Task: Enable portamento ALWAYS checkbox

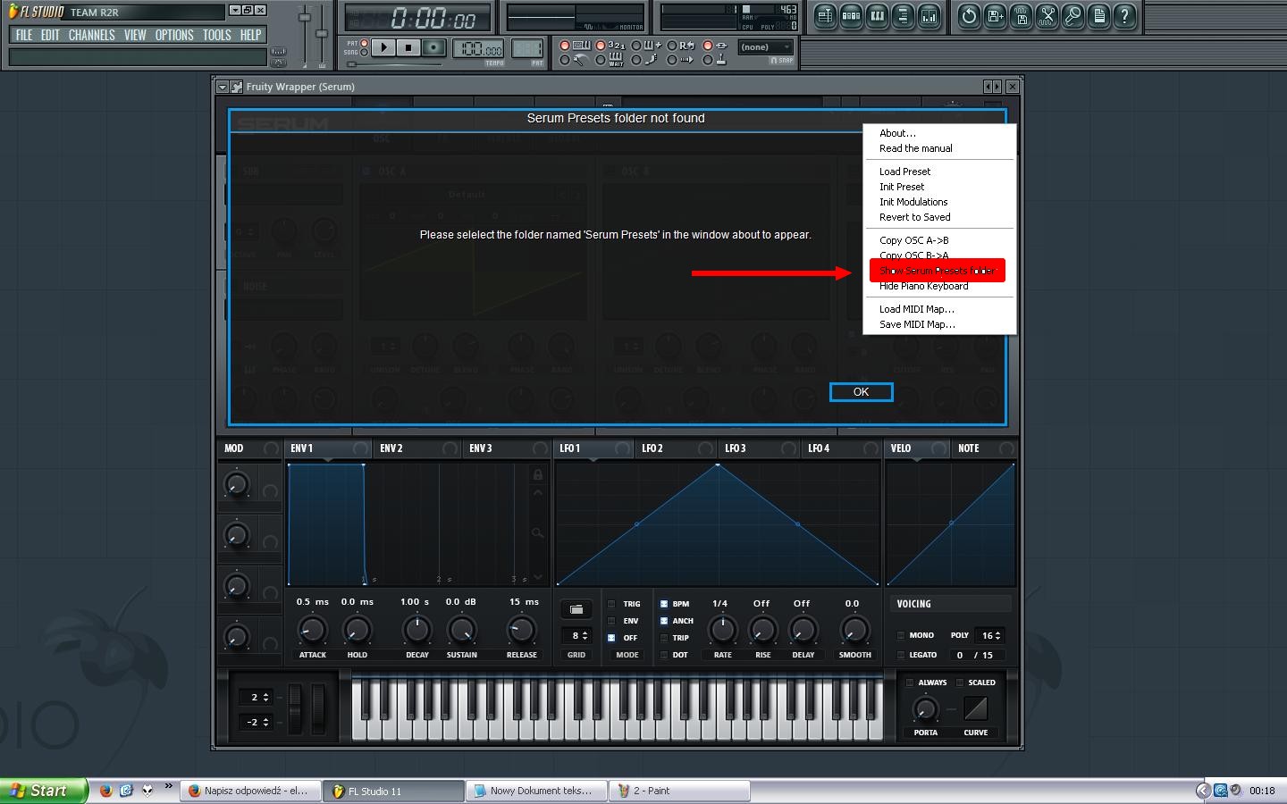Action: point(910,683)
